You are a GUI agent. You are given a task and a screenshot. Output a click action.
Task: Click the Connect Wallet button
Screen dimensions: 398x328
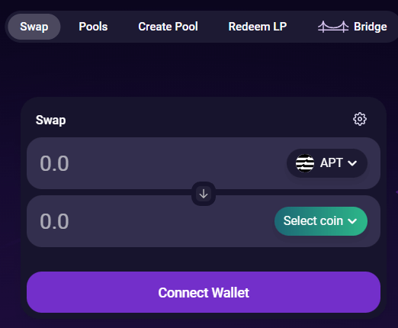[204, 292]
